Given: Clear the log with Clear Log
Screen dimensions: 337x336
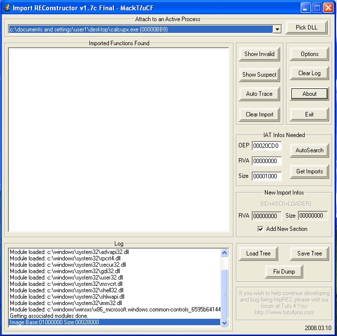Looking at the screenshot, I should tap(309, 73).
